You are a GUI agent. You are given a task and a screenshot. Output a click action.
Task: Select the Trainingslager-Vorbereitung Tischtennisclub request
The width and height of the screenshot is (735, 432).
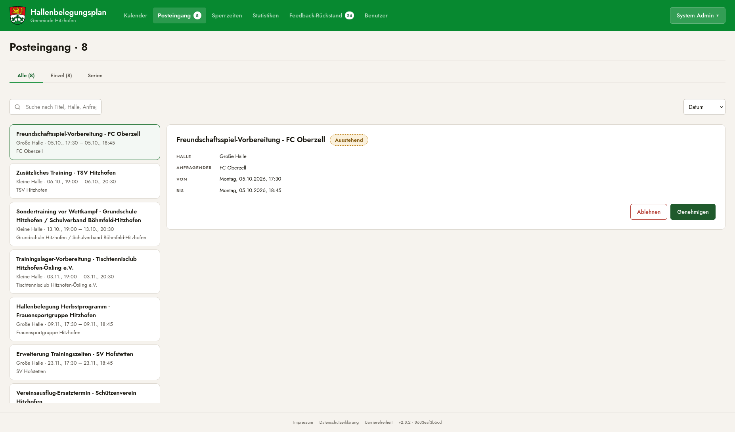85,272
